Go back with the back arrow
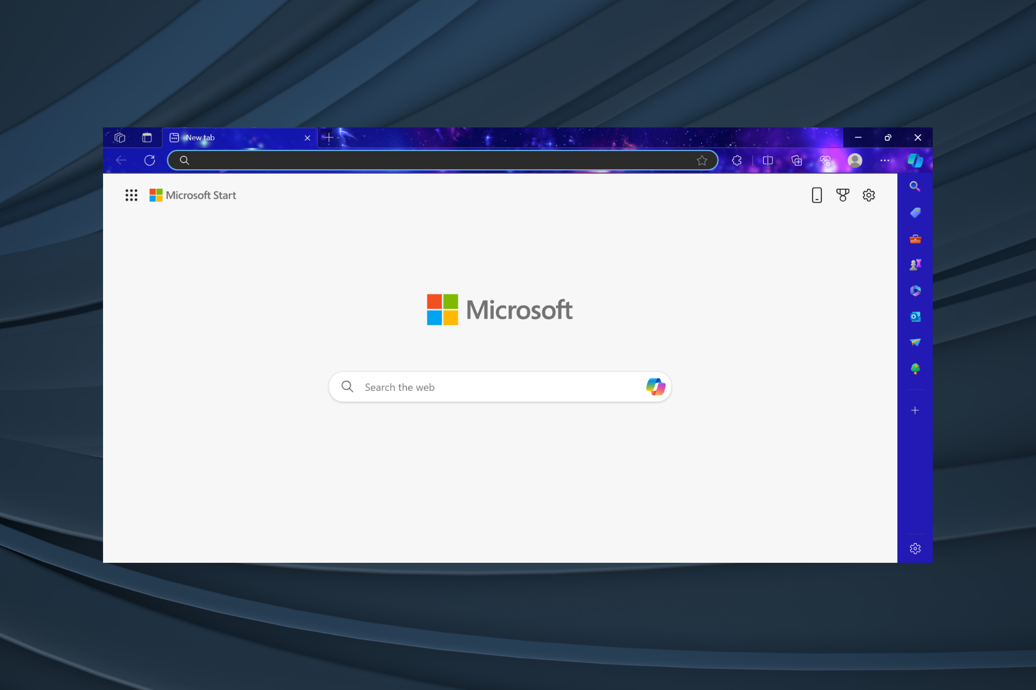Image resolution: width=1036 pixels, height=690 pixels. (x=121, y=160)
